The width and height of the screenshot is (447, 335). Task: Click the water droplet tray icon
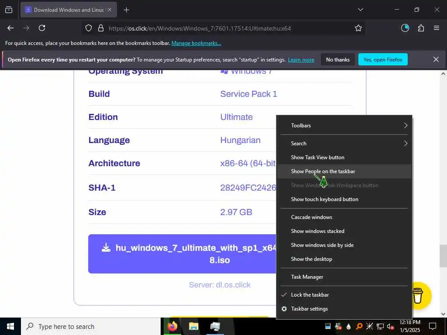tap(349, 326)
